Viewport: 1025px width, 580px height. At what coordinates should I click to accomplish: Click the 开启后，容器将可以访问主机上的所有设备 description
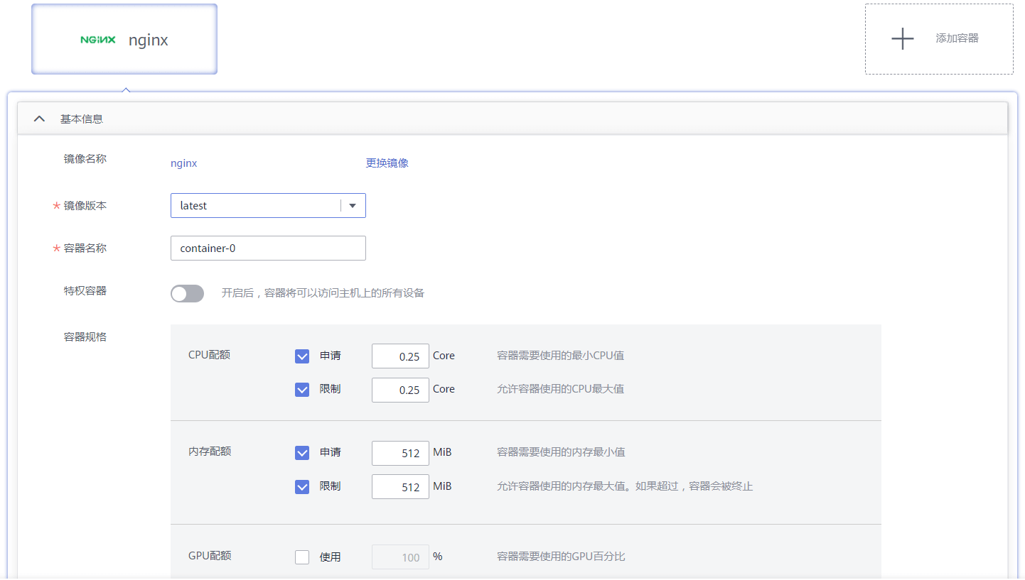tap(323, 293)
